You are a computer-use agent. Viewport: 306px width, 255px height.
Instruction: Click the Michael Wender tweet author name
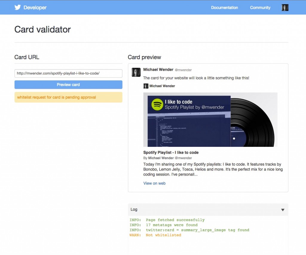pyautogui.click(x=158, y=70)
